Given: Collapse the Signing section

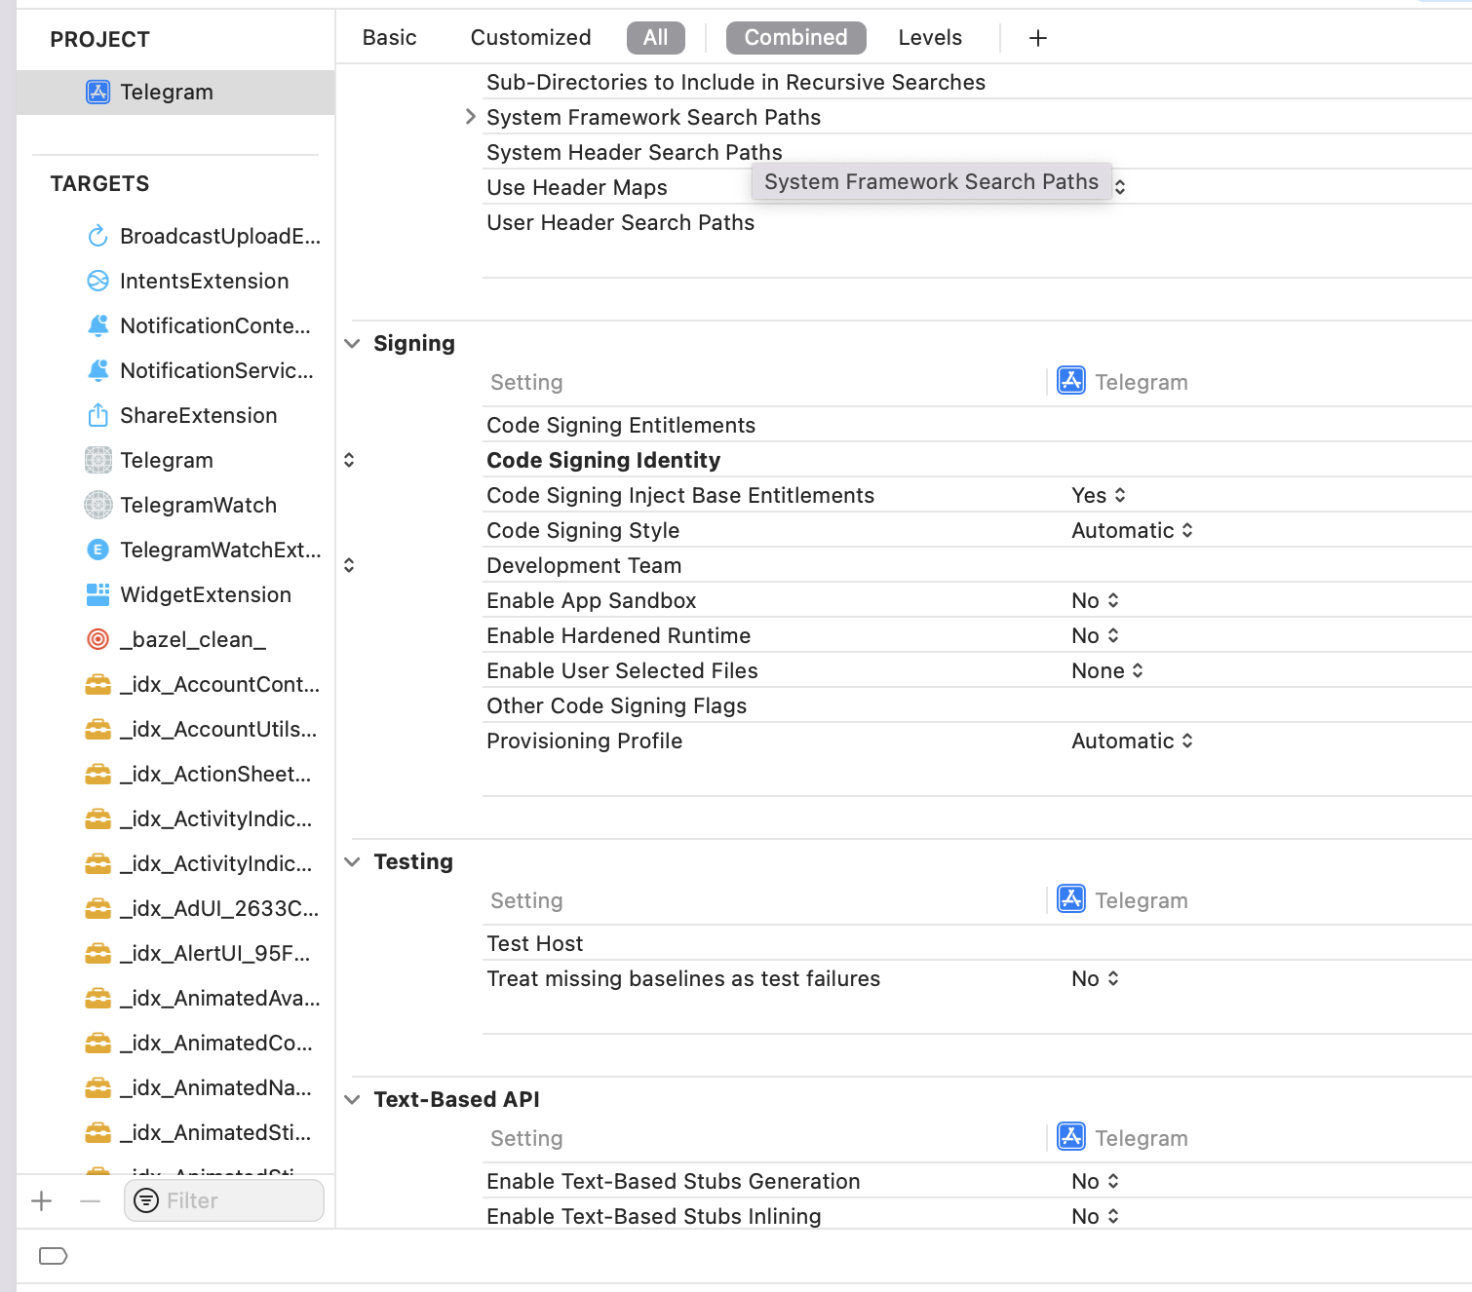Looking at the screenshot, I should pos(352,343).
